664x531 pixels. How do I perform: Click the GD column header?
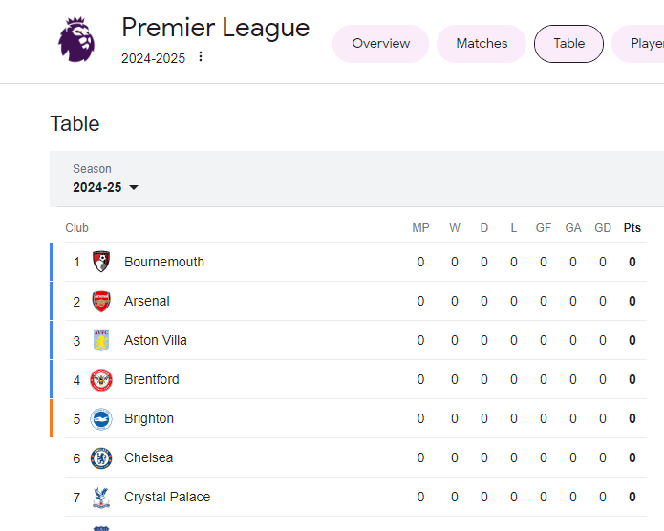coord(603,228)
